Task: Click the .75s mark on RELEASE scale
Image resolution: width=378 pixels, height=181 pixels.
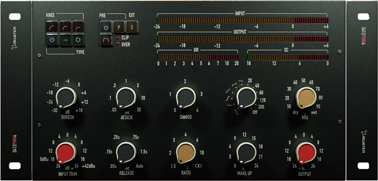Action: pyautogui.click(x=135, y=138)
